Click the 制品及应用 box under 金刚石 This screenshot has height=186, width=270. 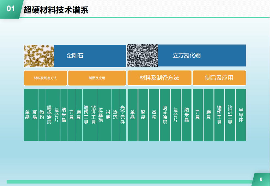point(97,78)
